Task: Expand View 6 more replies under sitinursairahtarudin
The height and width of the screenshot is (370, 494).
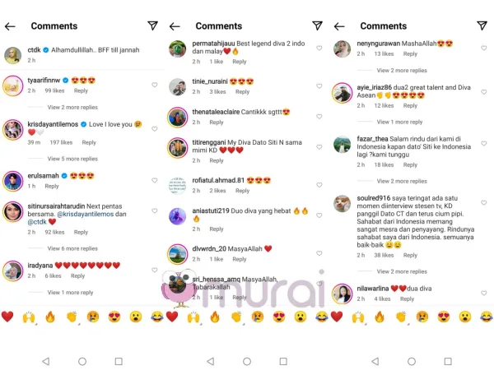Action: (72, 248)
